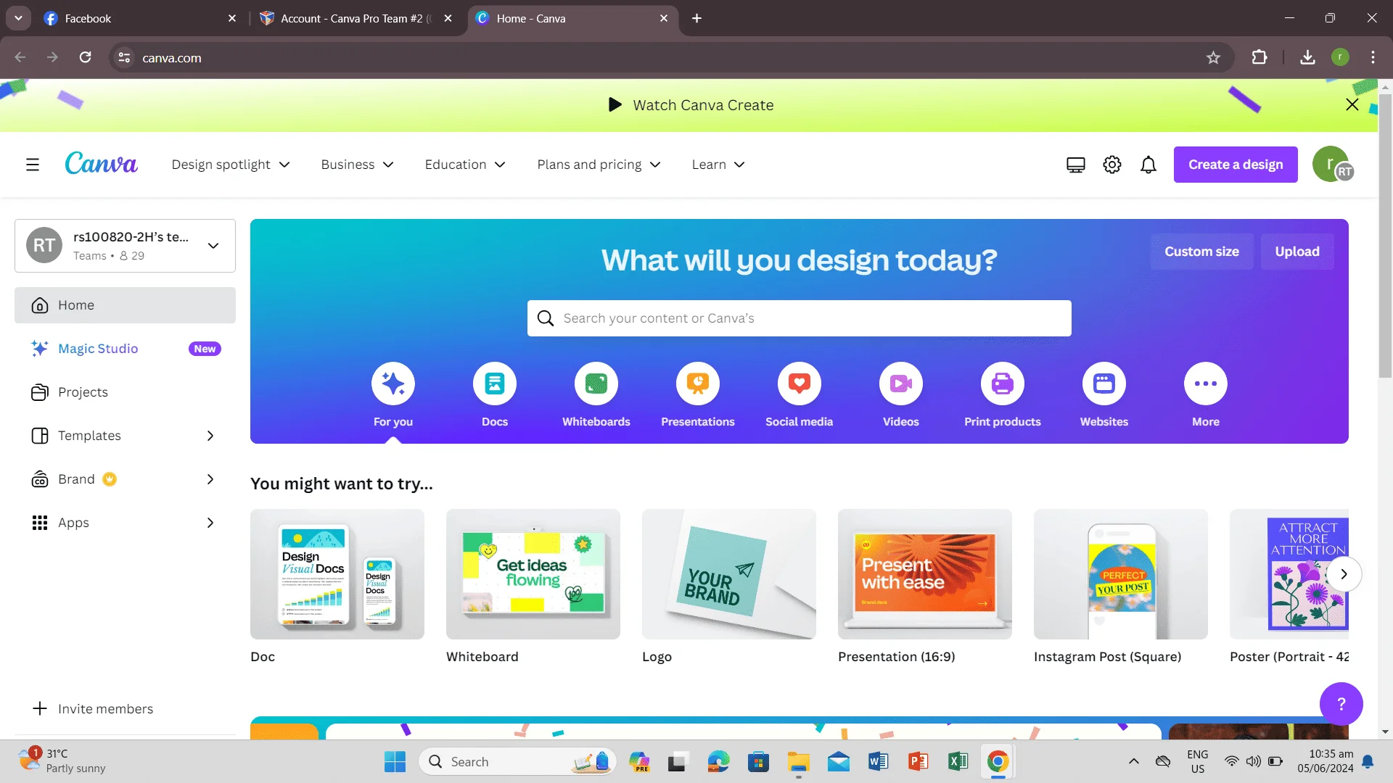Switch to the Account - Canva Pro Team tab
The image size is (1393, 783).
click(356, 18)
